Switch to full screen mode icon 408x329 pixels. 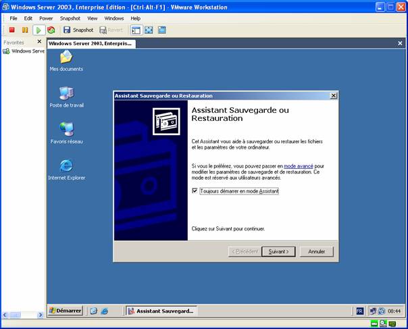click(x=149, y=30)
